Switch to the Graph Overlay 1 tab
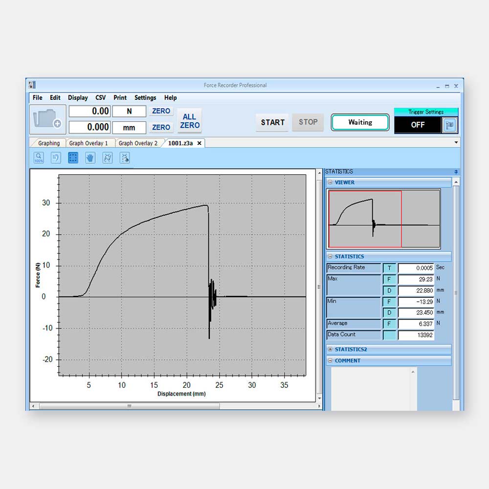Screen dimensions: 489x489 point(89,143)
